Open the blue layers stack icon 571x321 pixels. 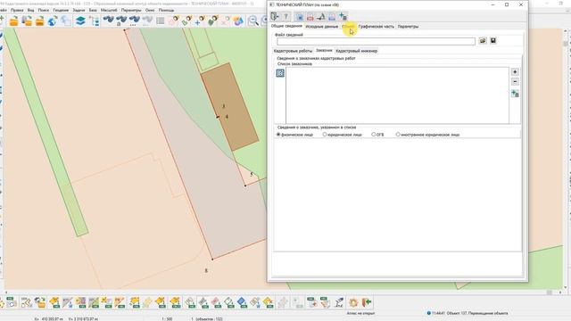pyautogui.click(x=80, y=21)
